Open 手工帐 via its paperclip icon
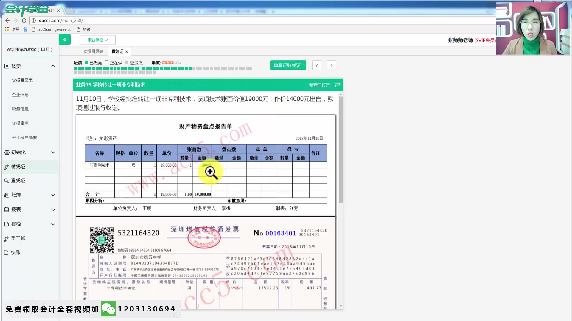The image size is (572, 321). 7,238
